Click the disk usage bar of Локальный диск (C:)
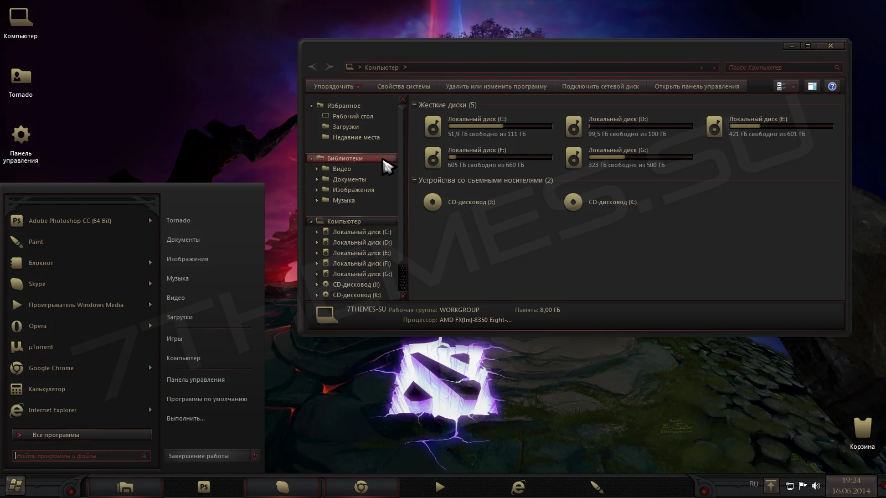The width and height of the screenshot is (886, 498). click(x=499, y=126)
